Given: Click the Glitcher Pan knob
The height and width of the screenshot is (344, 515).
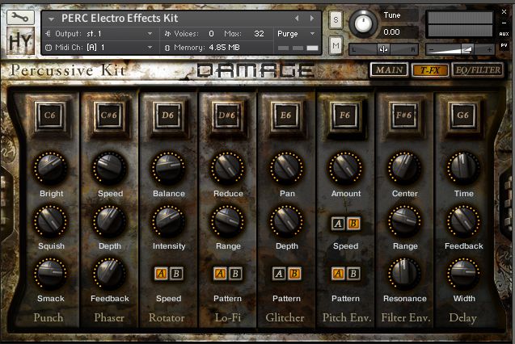Looking at the screenshot, I should click(286, 168).
